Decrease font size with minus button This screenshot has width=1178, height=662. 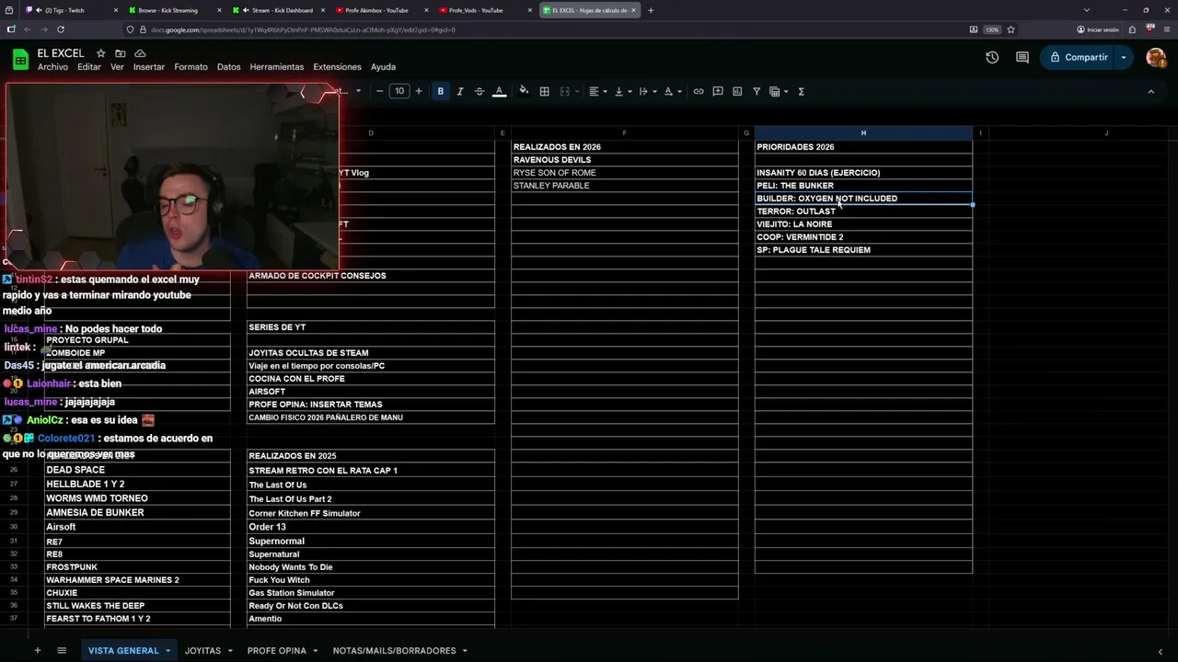click(x=379, y=91)
